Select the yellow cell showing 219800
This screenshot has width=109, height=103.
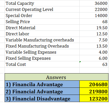pos(94,91)
